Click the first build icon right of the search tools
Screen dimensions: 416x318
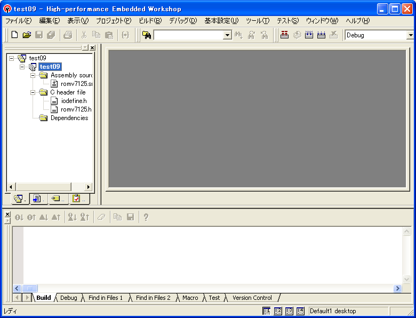(x=284, y=35)
